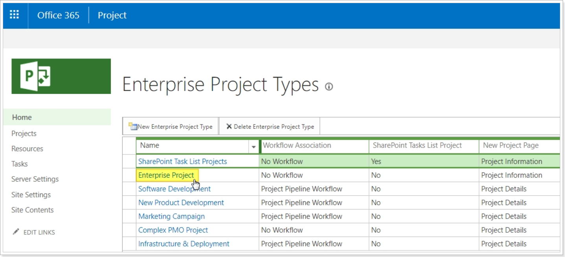The image size is (565, 257).
Task: Click 'Project Details' in Software Development row
Action: [504, 189]
